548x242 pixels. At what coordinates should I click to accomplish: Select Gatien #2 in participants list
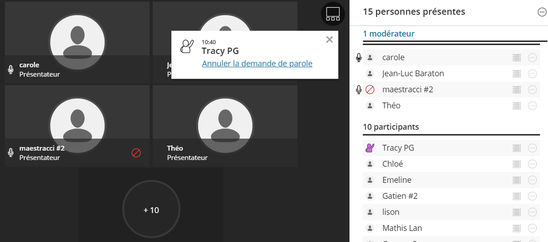400,196
